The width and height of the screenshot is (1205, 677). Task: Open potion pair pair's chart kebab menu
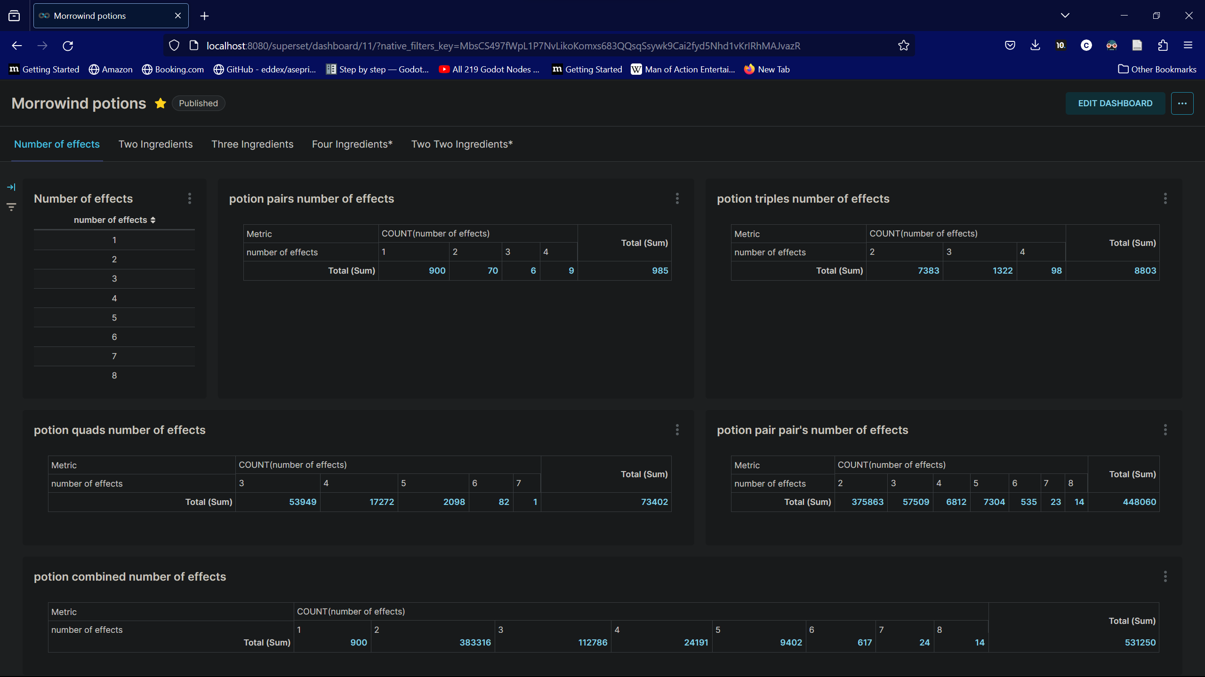1165,430
